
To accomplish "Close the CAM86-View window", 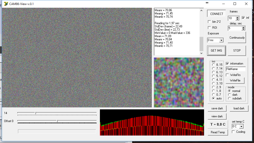I will point(246,4).
